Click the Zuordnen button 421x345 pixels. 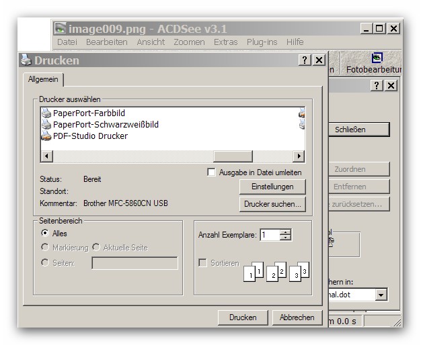(x=358, y=169)
